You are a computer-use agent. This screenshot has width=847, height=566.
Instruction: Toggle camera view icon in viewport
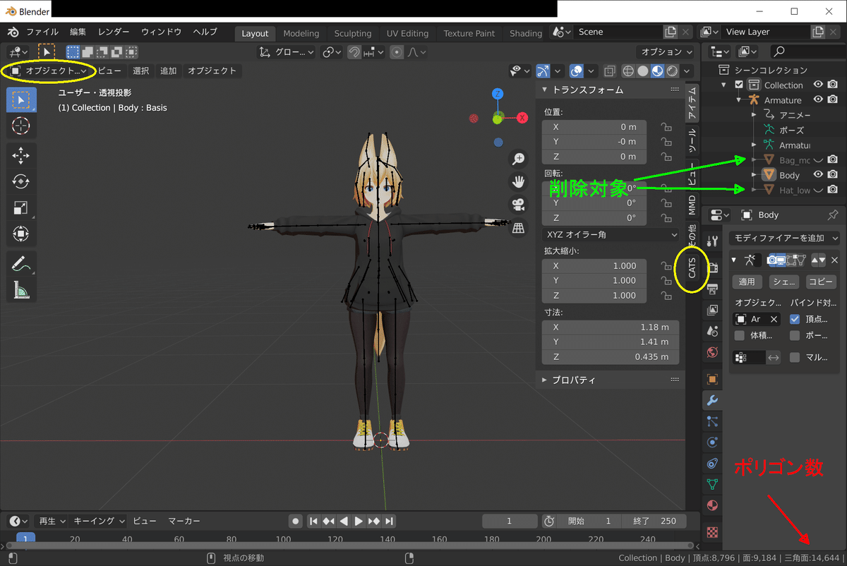tap(519, 205)
